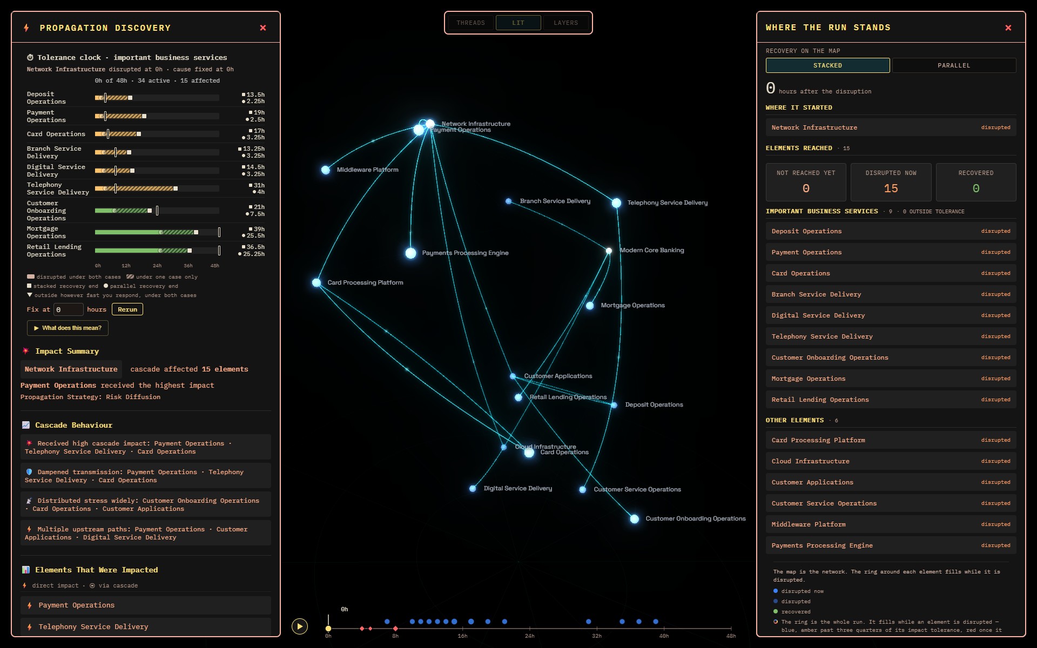
Task: Click the yellow 0h playhead on timeline
Action: (328, 629)
